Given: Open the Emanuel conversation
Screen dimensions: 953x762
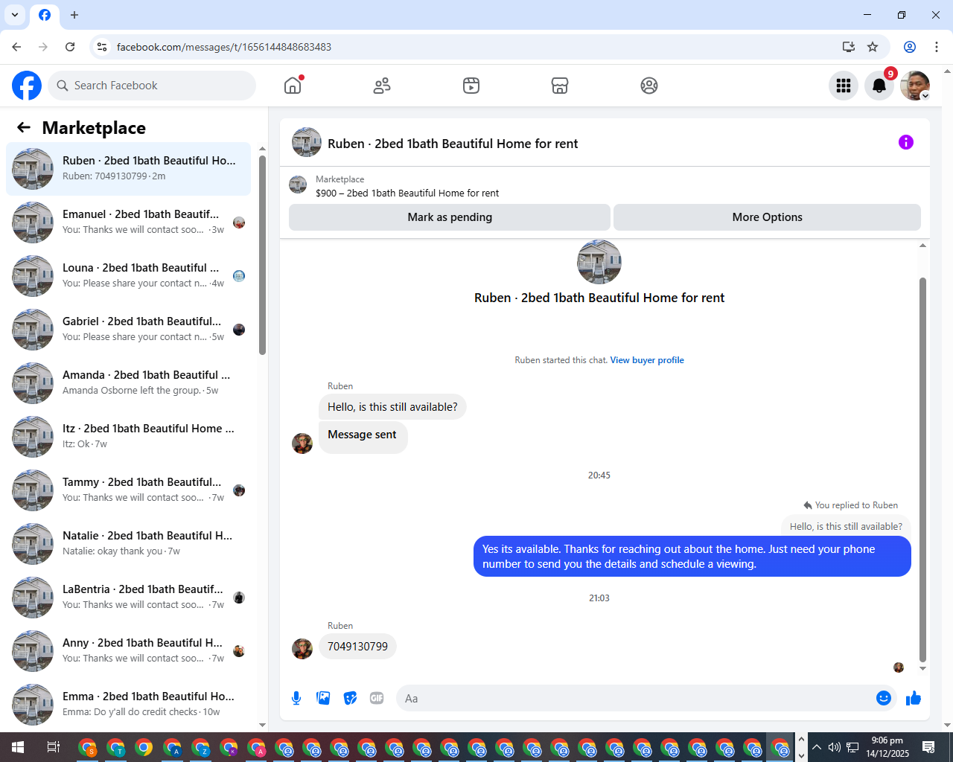Looking at the screenshot, I should click(x=128, y=222).
